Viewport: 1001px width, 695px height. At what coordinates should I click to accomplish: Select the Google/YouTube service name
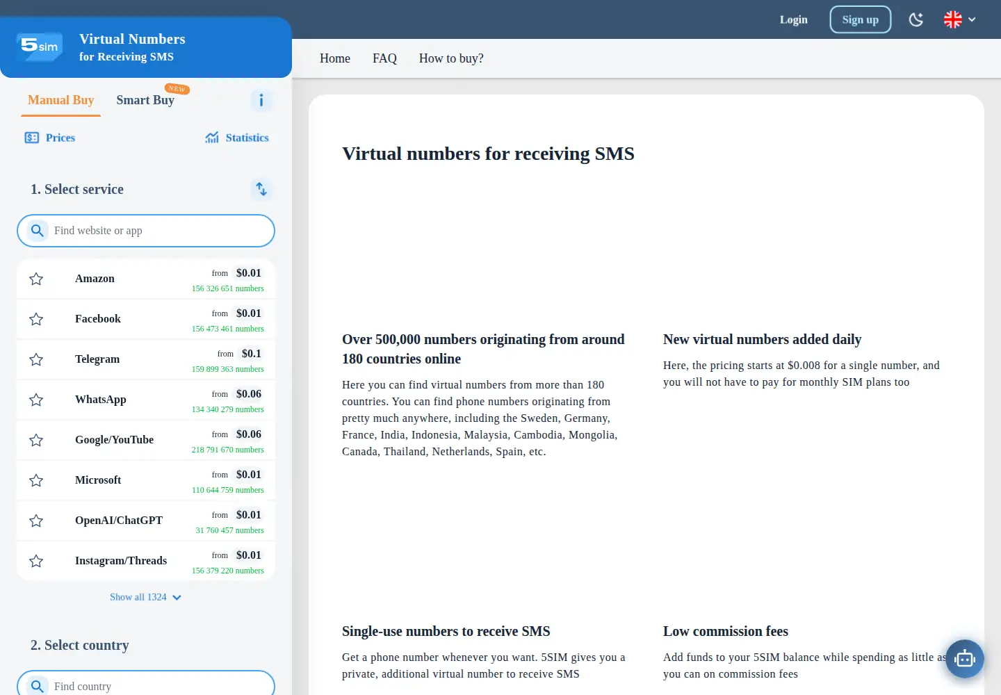pos(115,440)
